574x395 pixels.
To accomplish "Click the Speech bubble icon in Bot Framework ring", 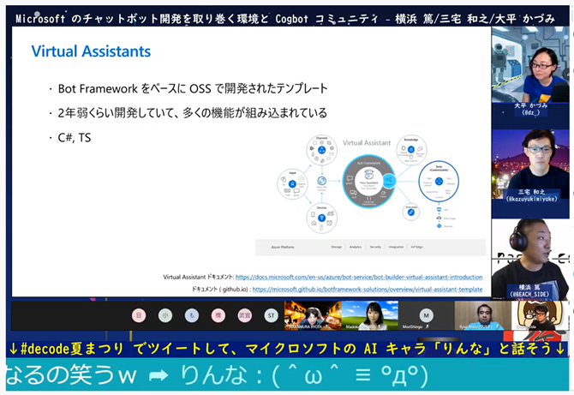I will pos(350,178).
